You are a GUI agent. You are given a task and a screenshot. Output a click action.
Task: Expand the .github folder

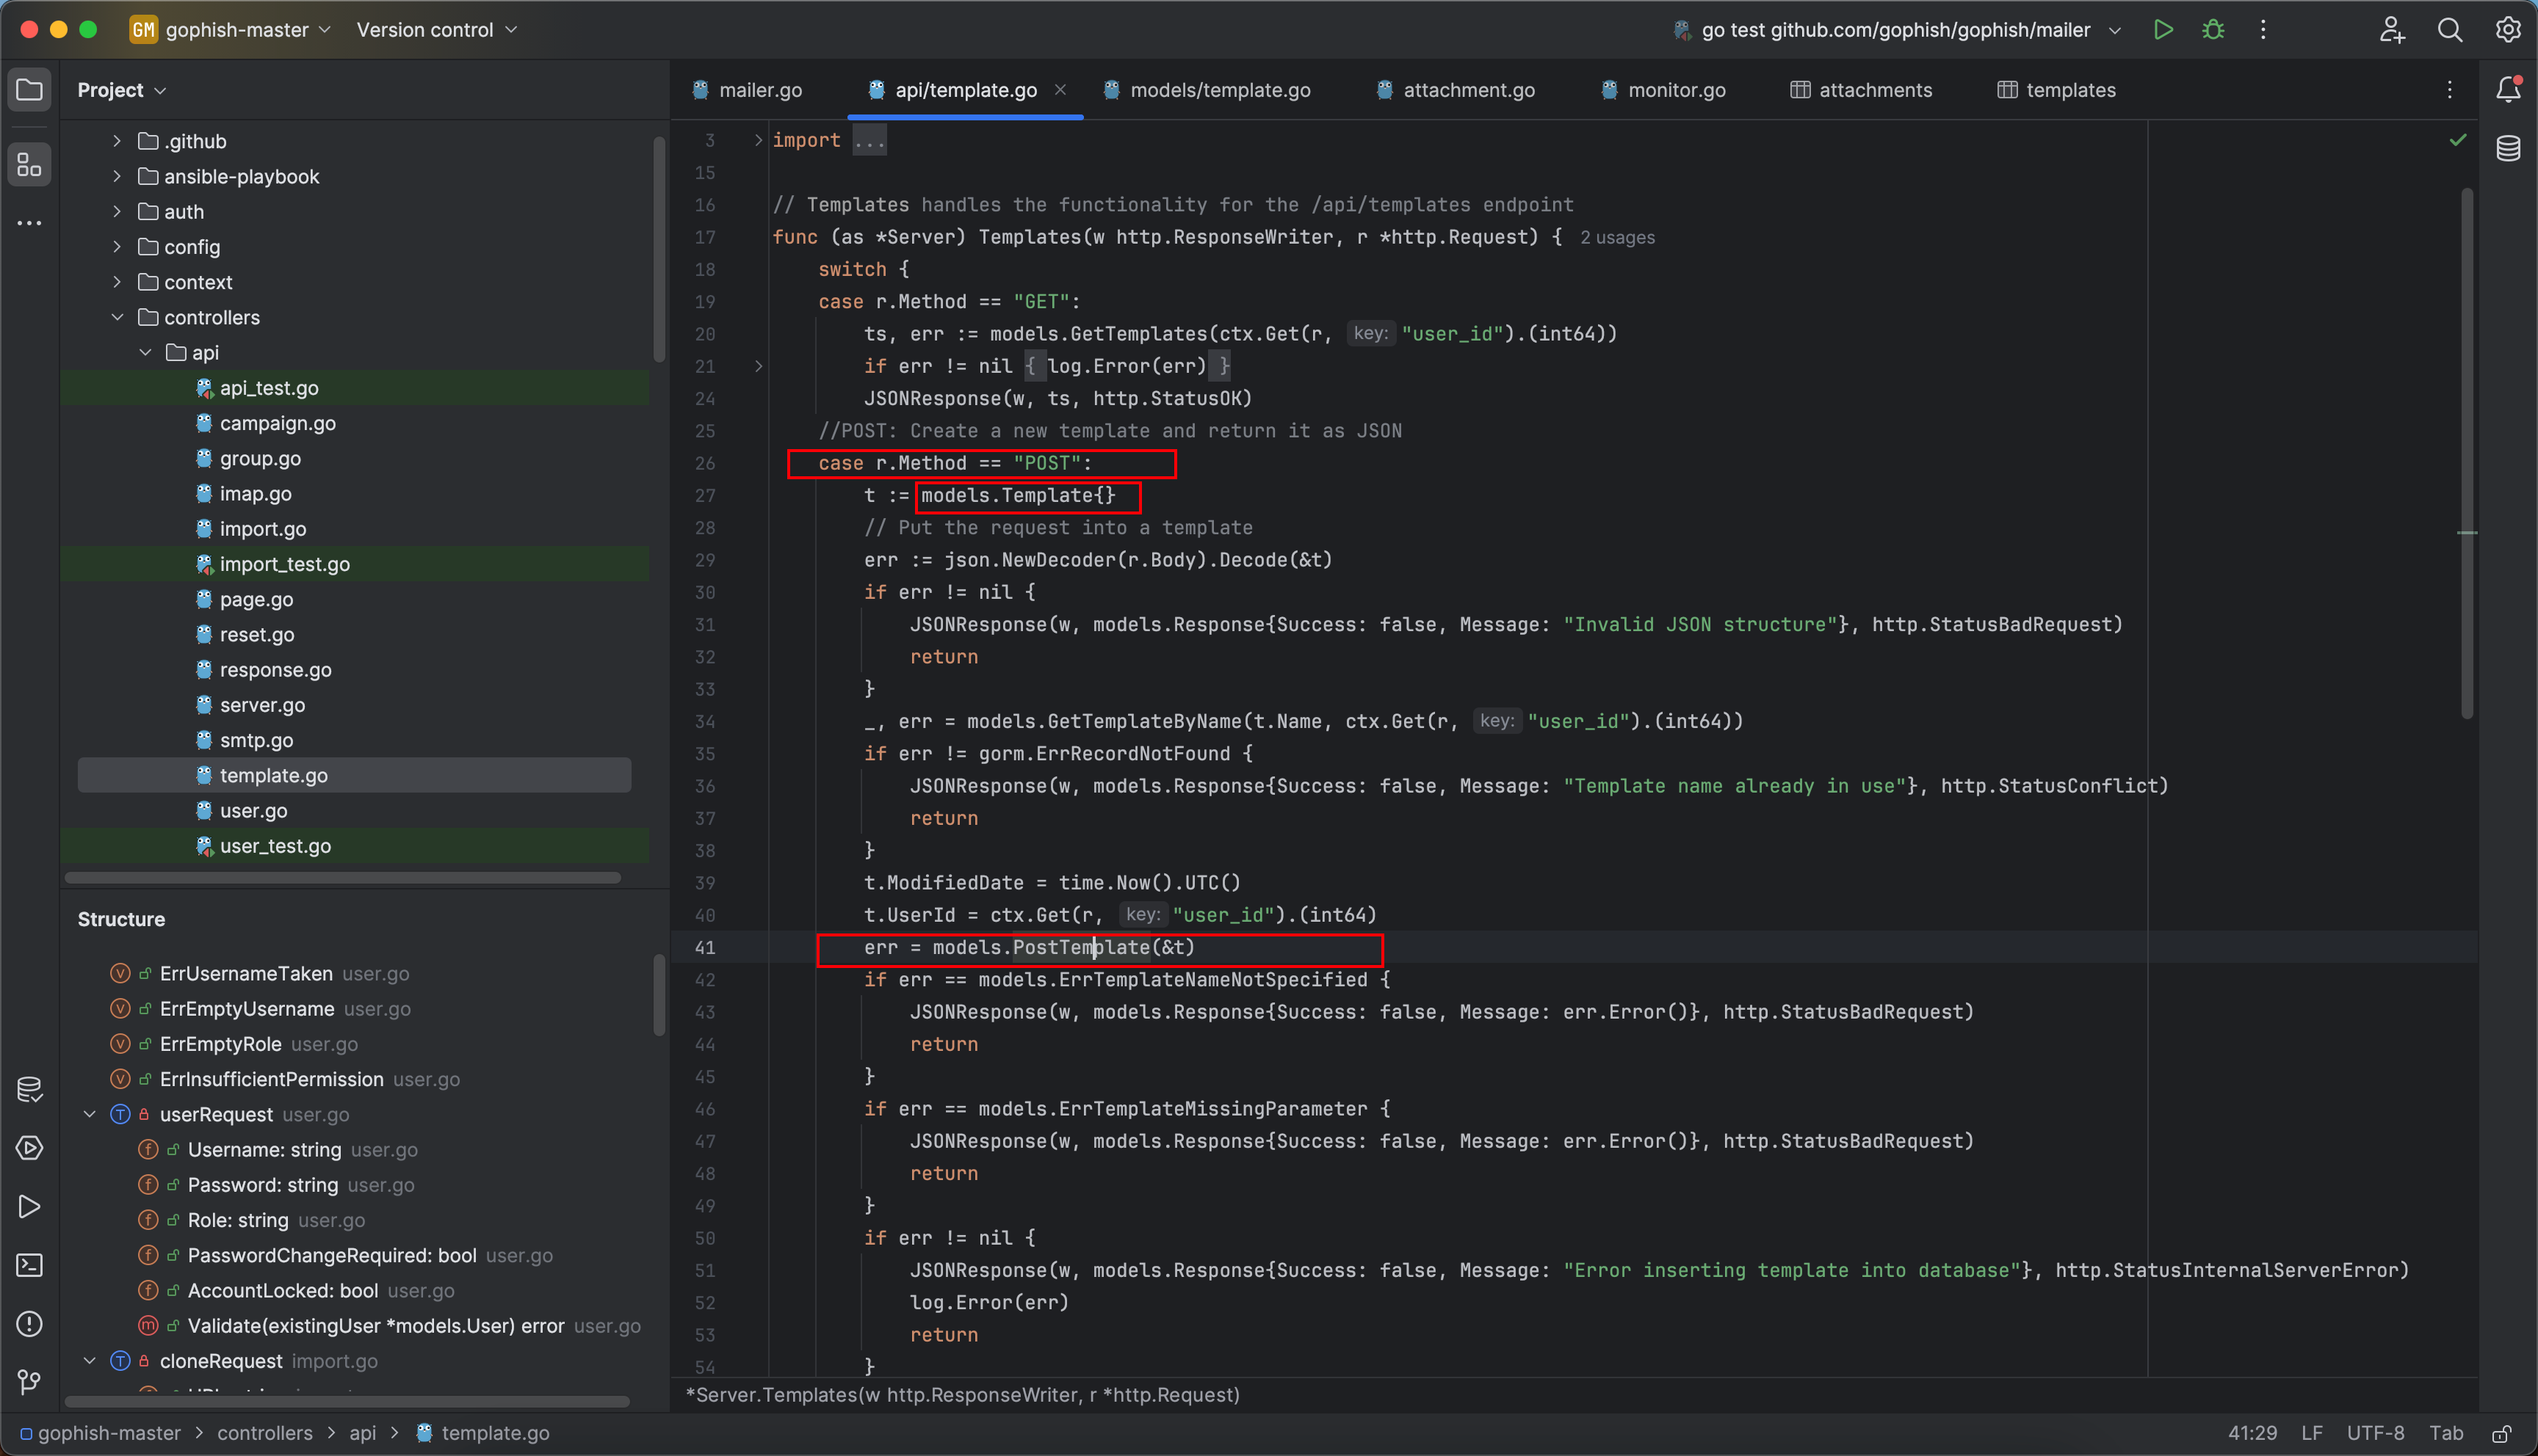tap(117, 141)
